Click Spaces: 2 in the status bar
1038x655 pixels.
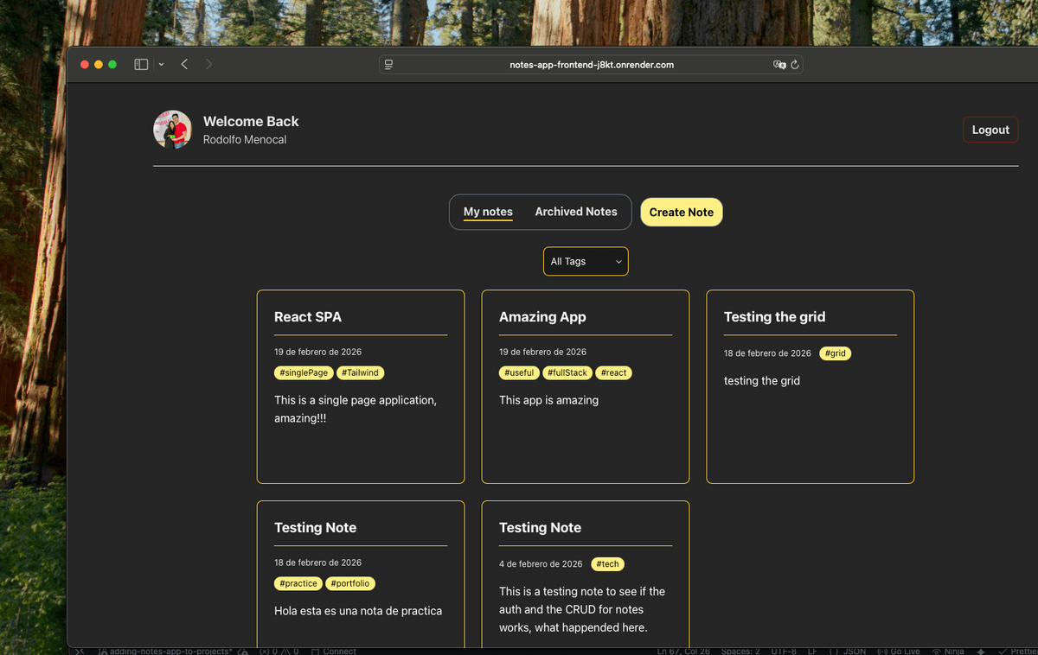tap(740, 651)
